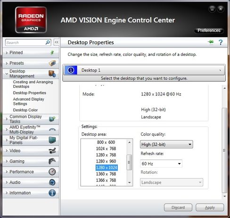Open help with the question mark icon

coord(221,42)
